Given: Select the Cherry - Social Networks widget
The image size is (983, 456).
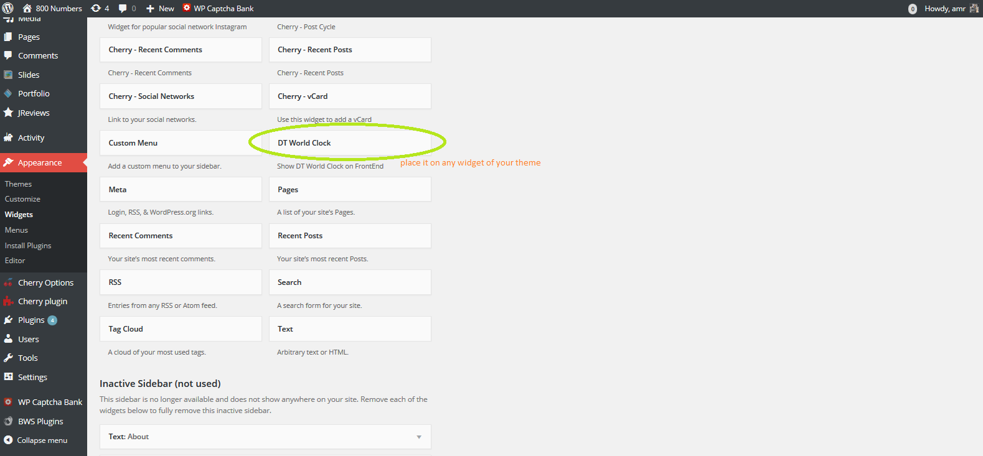Looking at the screenshot, I should (x=181, y=96).
